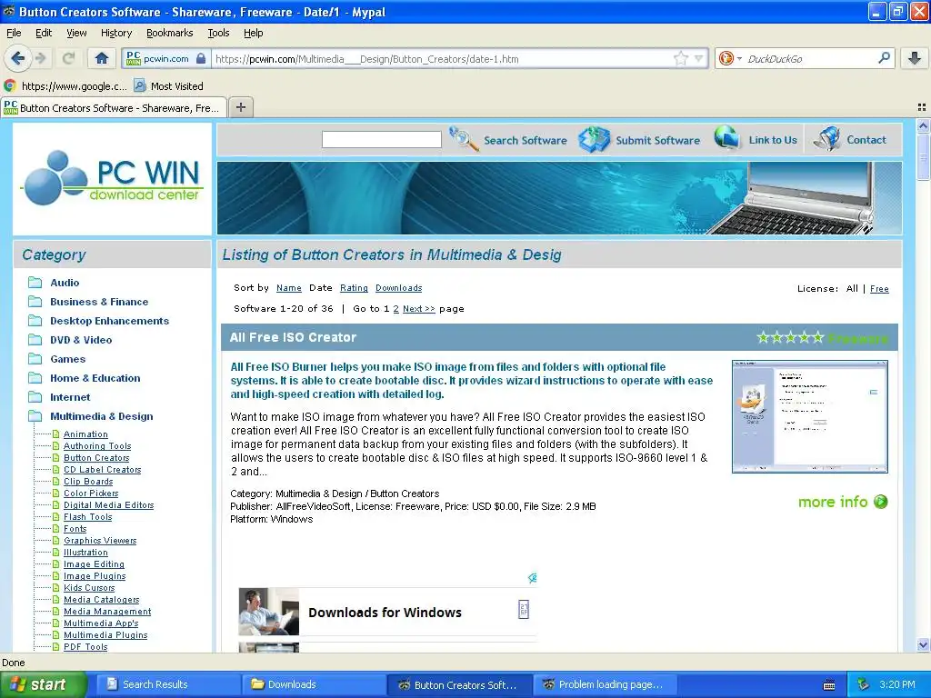This screenshot has height=698, width=931.
Task: Open the Flash Tools subcategory
Action: pyautogui.click(x=88, y=517)
